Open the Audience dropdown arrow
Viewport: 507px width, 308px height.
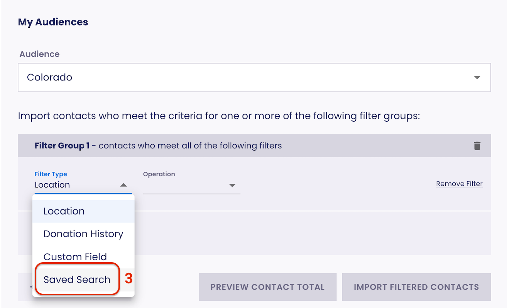[477, 77]
